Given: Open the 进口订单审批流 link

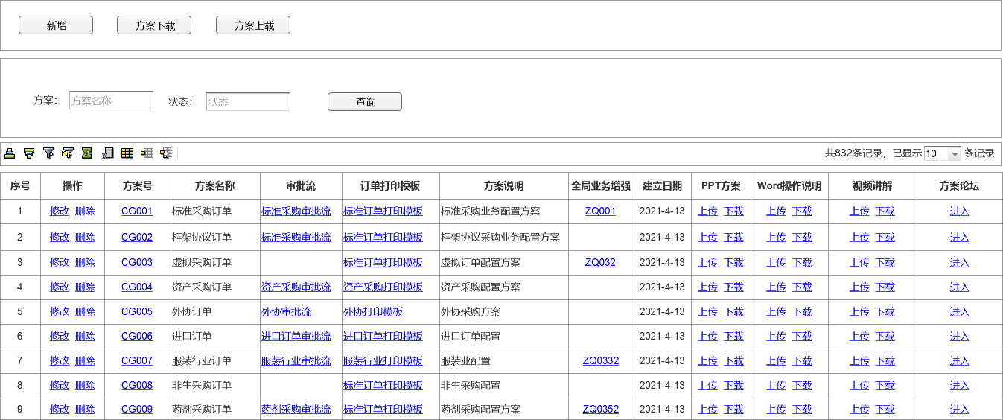Looking at the screenshot, I should click(x=296, y=337).
